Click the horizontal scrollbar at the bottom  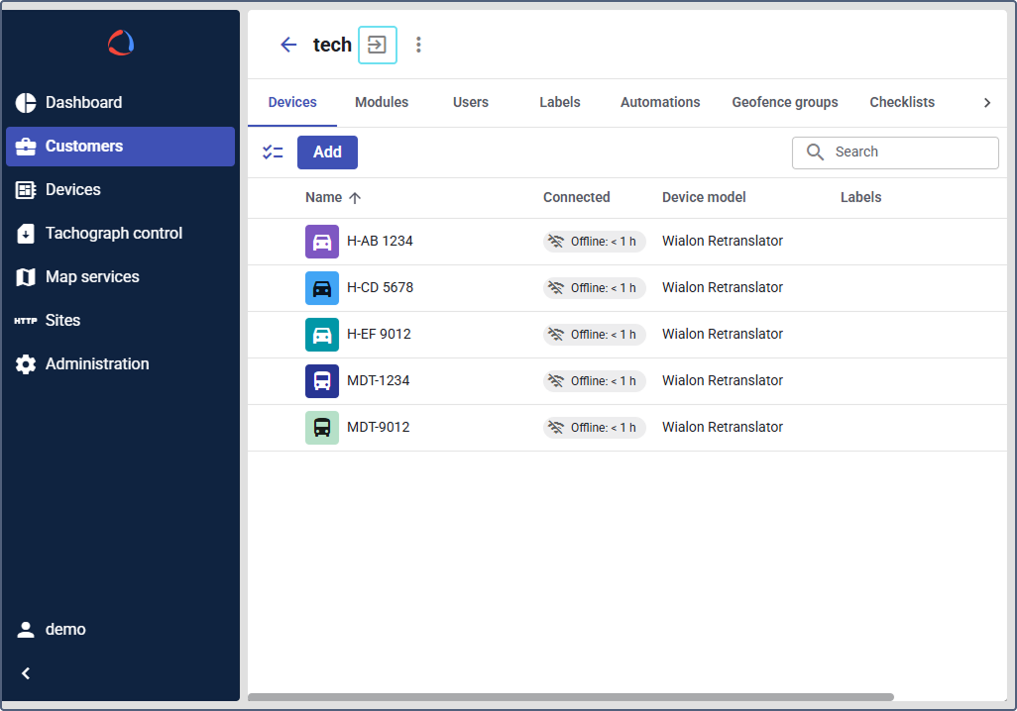point(570,697)
